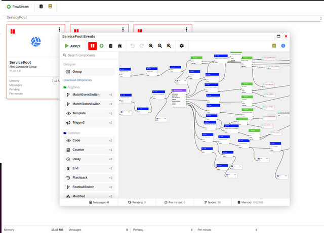Select the Counter component
The height and width of the screenshot is (233, 324).
pos(89,150)
